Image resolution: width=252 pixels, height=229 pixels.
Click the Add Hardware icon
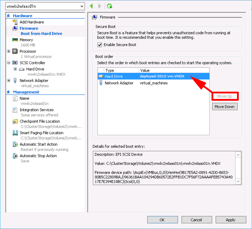(15, 22)
